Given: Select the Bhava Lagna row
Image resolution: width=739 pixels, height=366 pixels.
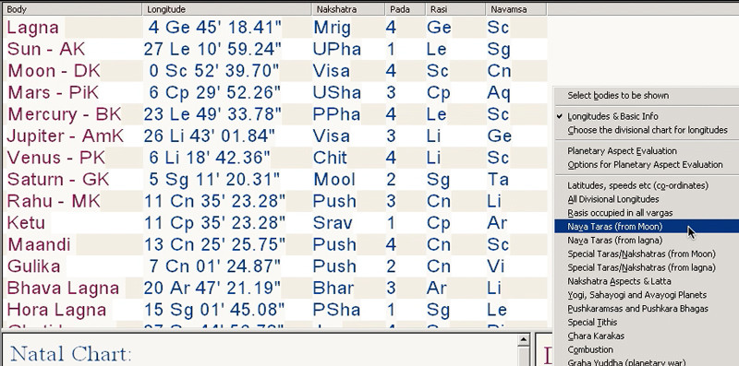Looking at the screenshot, I should pyautogui.click(x=275, y=288).
